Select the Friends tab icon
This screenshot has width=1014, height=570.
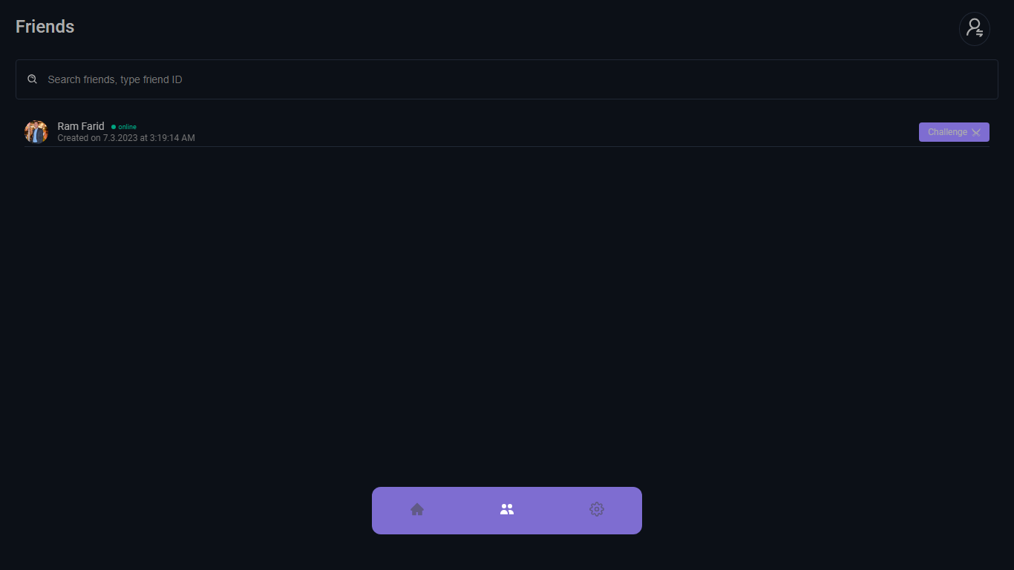pyautogui.click(x=507, y=509)
